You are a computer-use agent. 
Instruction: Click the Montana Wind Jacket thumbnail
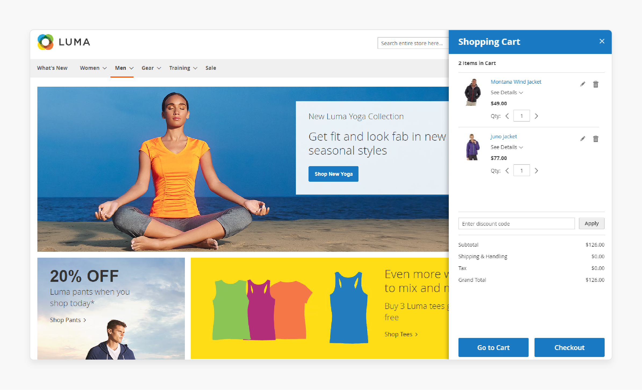472,92
